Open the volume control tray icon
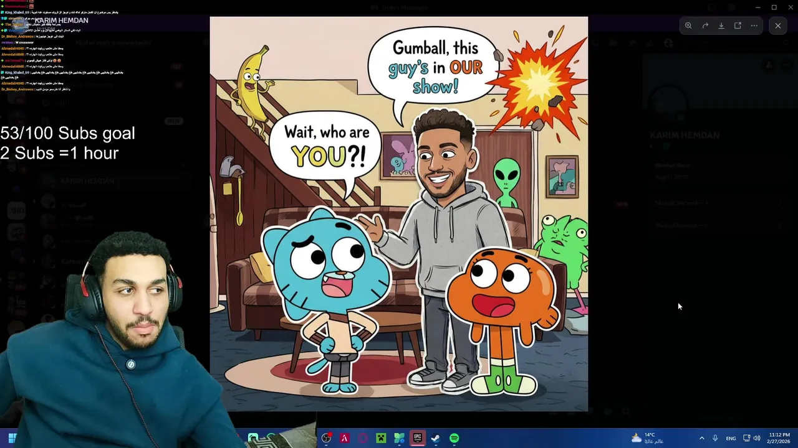This screenshot has width=798, height=448. (757, 438)
